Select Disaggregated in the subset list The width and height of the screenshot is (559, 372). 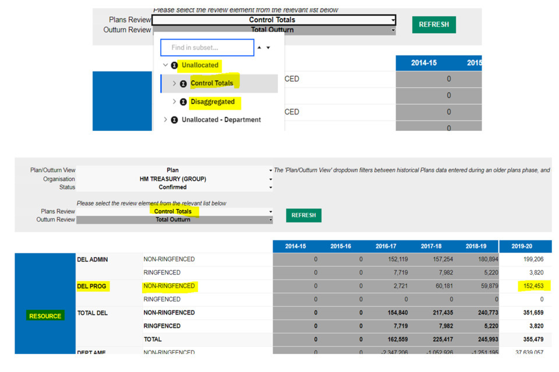213,102
